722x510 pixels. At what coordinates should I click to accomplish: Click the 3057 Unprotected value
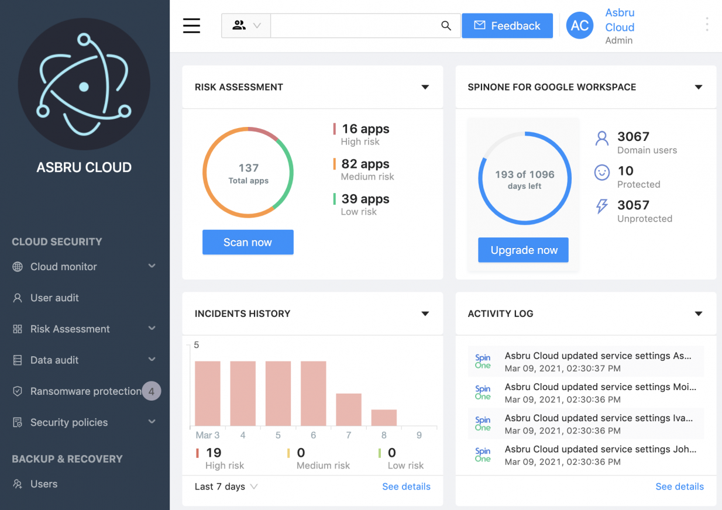634,205
